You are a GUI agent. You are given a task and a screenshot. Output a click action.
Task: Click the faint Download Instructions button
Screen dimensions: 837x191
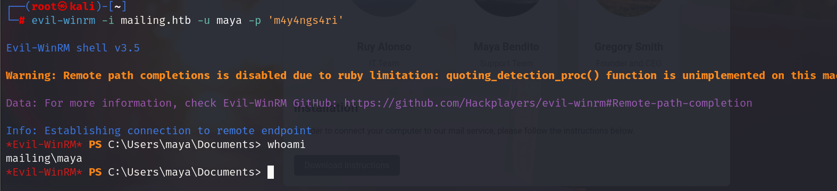347,166
